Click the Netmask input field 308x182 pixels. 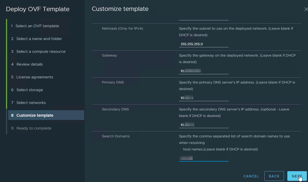coord(204,44)
